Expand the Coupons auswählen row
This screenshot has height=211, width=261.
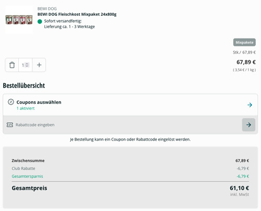[130, 105]
